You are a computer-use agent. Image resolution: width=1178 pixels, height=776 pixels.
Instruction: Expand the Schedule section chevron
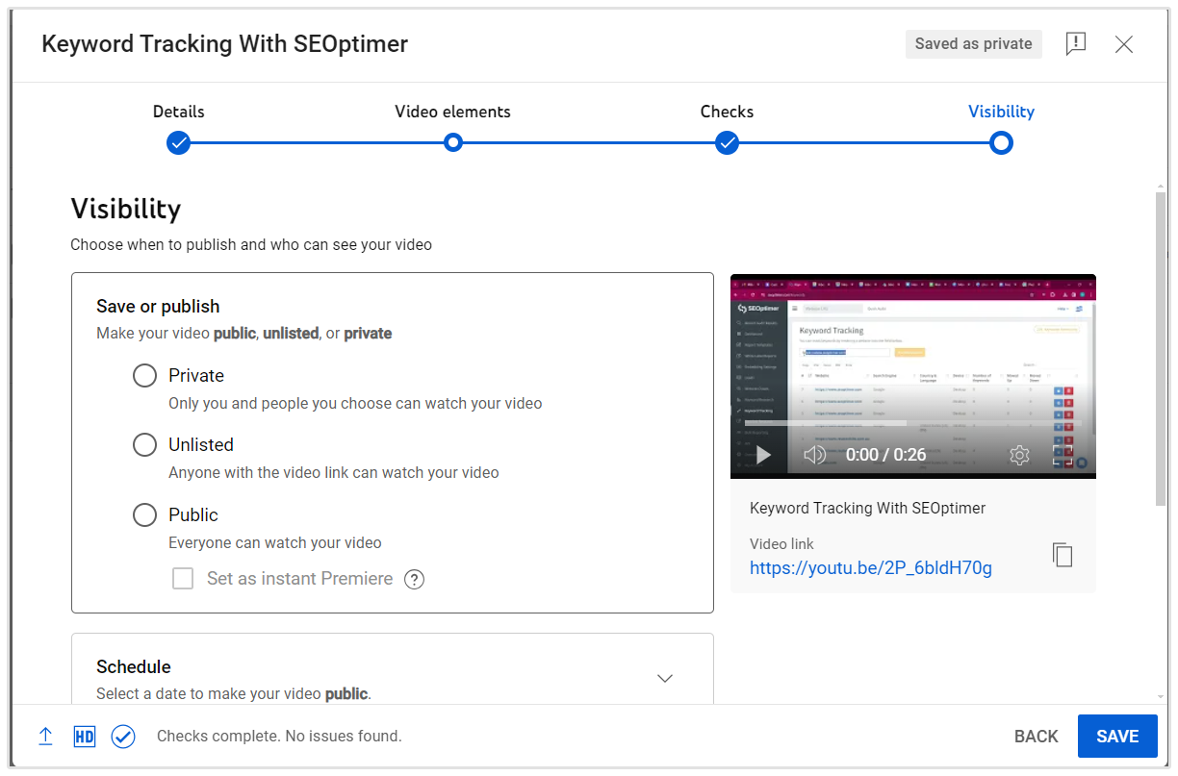click(664, 678)
